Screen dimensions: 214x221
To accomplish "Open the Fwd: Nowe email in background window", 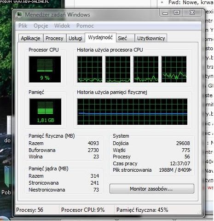I will (191, 2).
